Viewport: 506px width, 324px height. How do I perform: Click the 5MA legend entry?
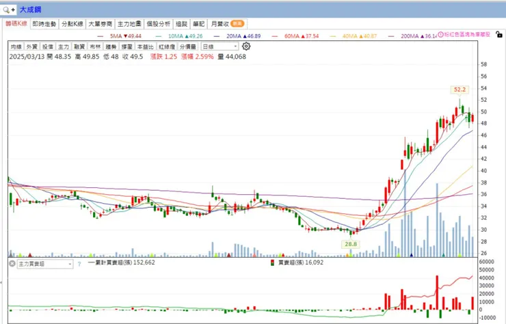point(120,36)
